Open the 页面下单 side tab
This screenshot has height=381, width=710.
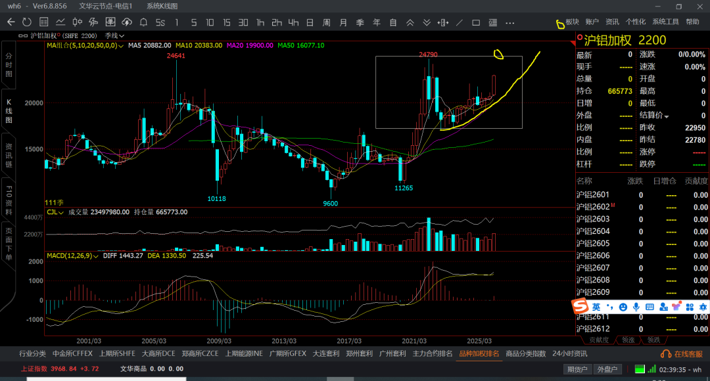click(9, 244)
